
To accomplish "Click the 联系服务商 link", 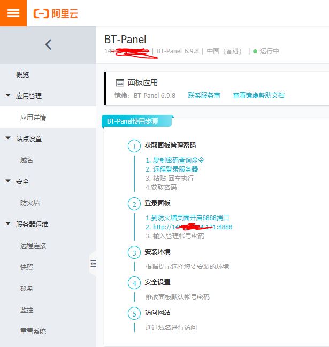I will point(204,96).
